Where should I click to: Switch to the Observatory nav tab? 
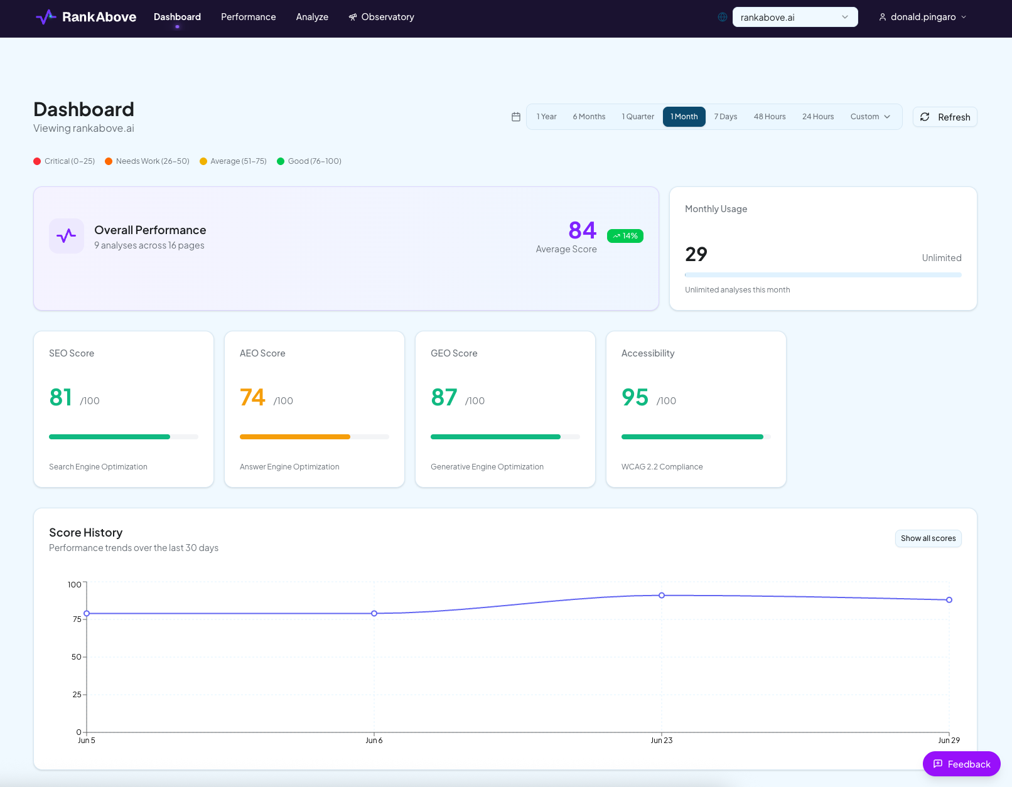(x=382, y=17)
